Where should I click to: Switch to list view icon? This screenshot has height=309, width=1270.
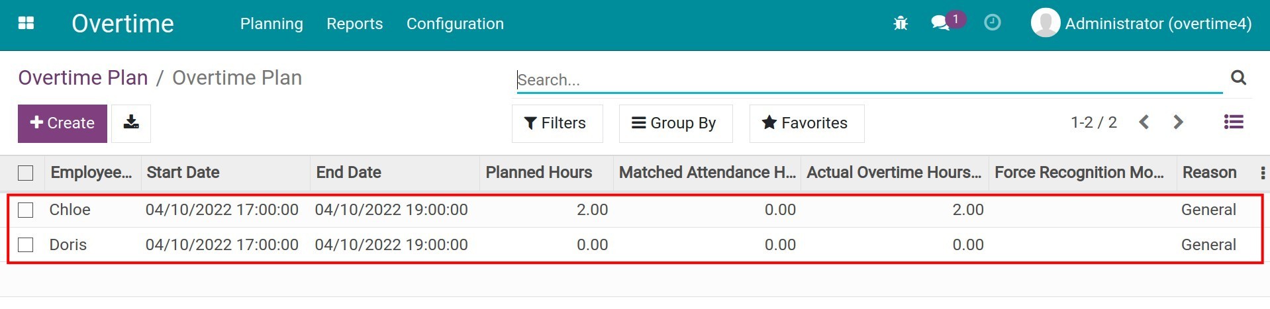pyautogui.click(x=1233, y=122)
